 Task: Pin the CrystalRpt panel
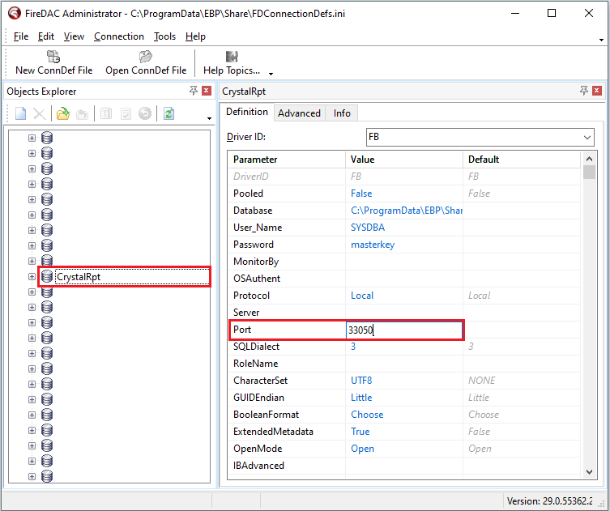(x=584, y=91)
